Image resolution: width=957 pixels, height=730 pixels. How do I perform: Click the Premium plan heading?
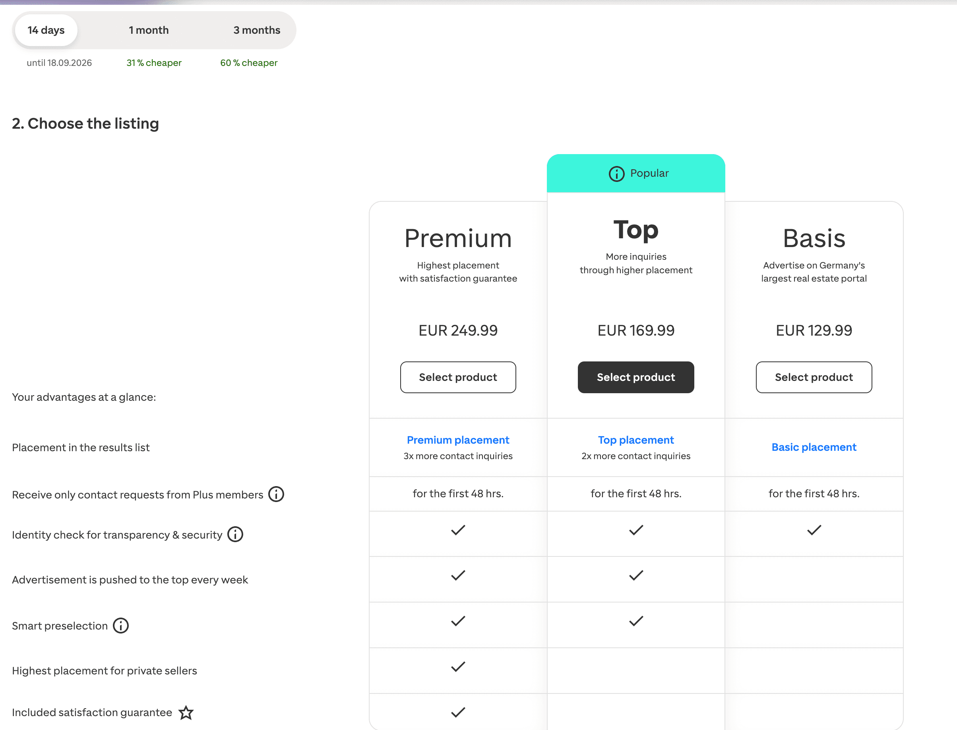(458, 238)
